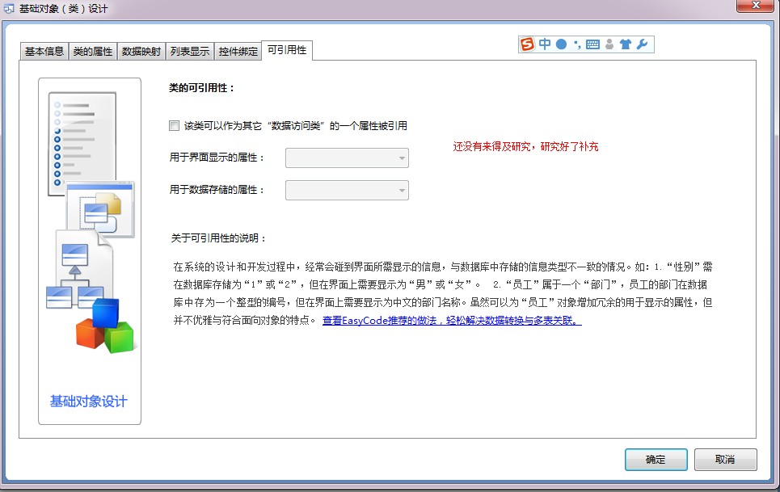Click the Sogou half-moon width icon
The height and width of the screenshot is (492, 780).
561,44
